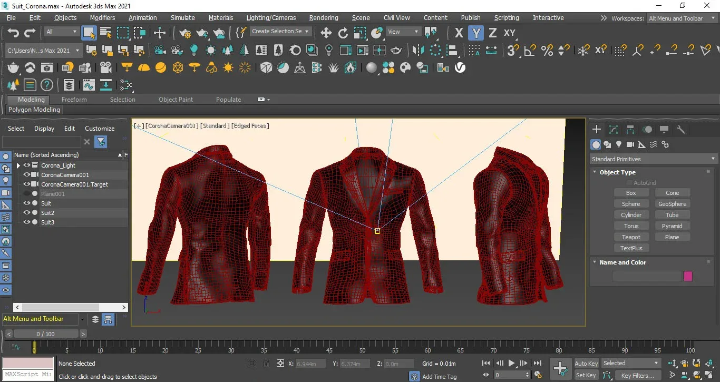Image resolution: width=720 pixels, height=382 pixels.
Task: Click the X axis constraint button
Action: (459, 33)
